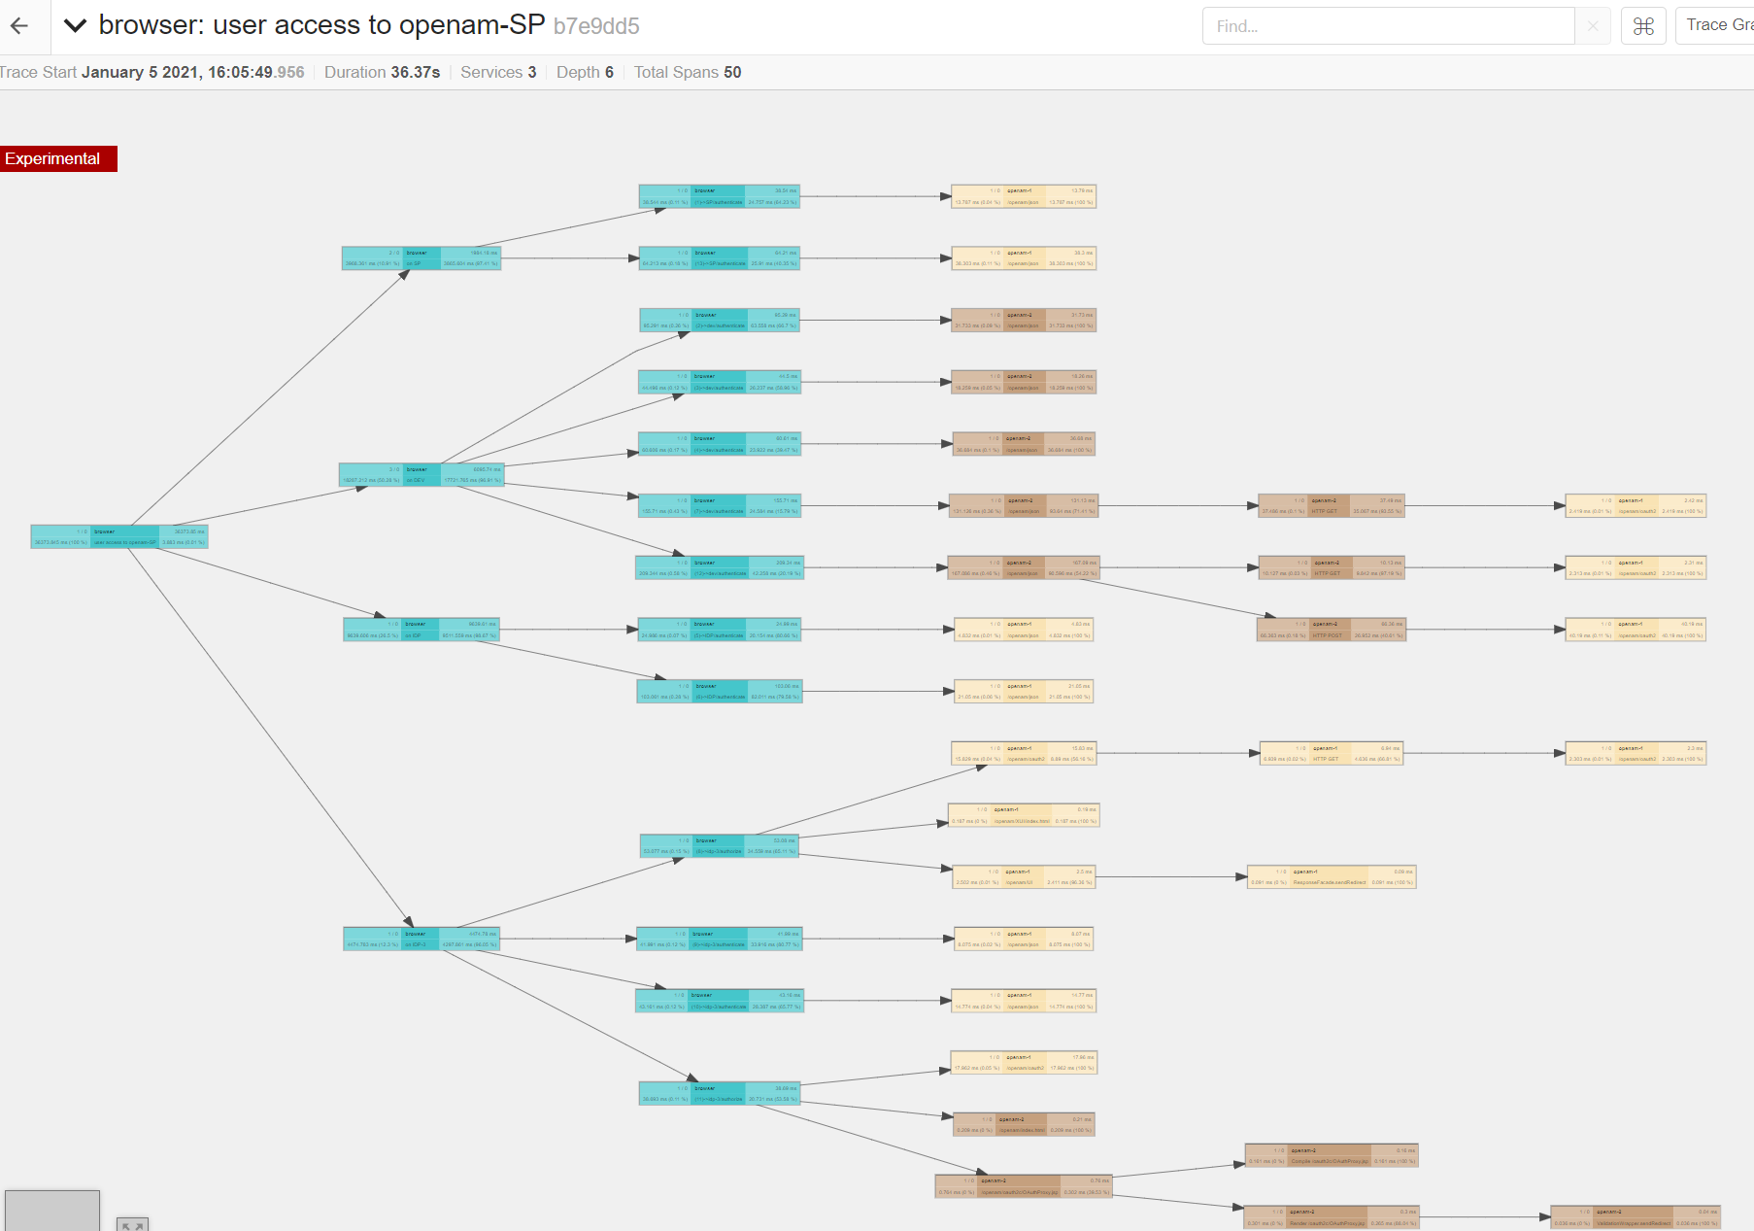This screenshot has height=1231, width=1754.
Task: Select the browser 'on SP' node
Action: (422, 258)
